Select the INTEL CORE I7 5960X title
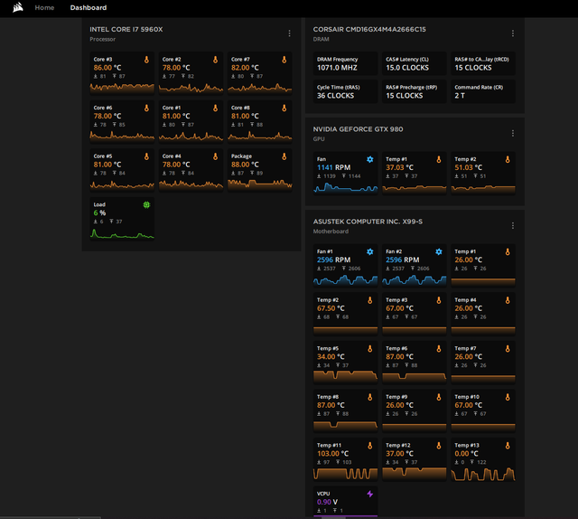 [126, 30]
